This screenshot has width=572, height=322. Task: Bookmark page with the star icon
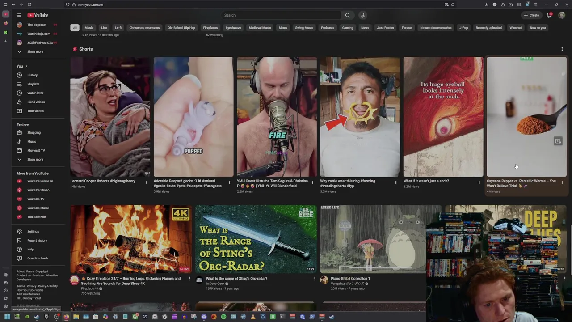pyautogui.click(x=453, y=4)
